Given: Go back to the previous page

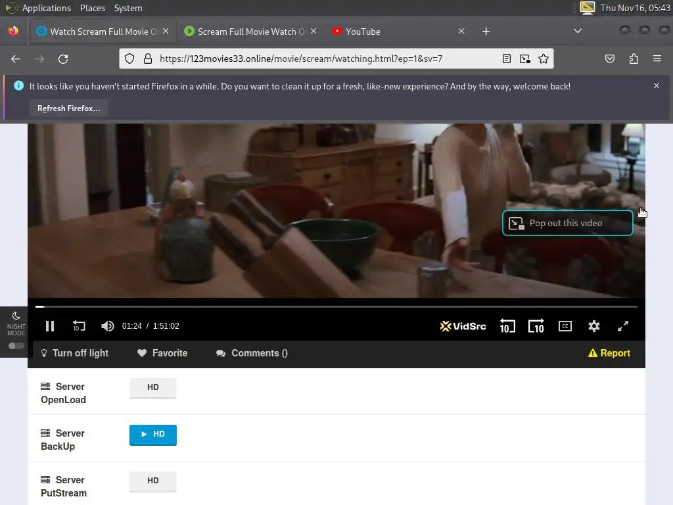Looking at the screenshot, I should point(16,59).
